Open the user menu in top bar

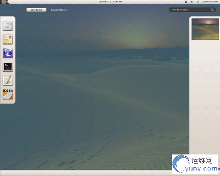click(210, 2)
